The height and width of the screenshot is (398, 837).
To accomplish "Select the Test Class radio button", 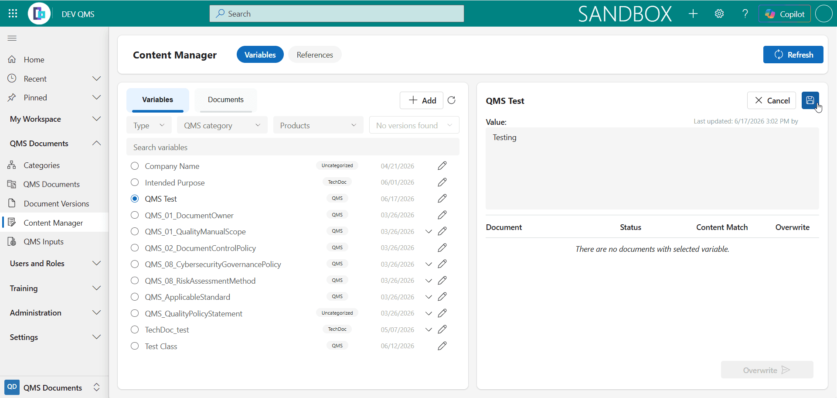I will (135, 346).
